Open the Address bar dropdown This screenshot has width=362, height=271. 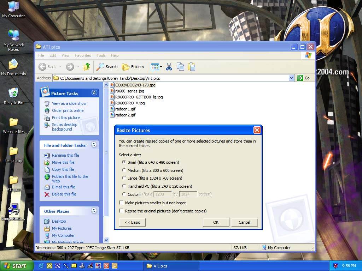pyautogui.click(x=291, y=78)
